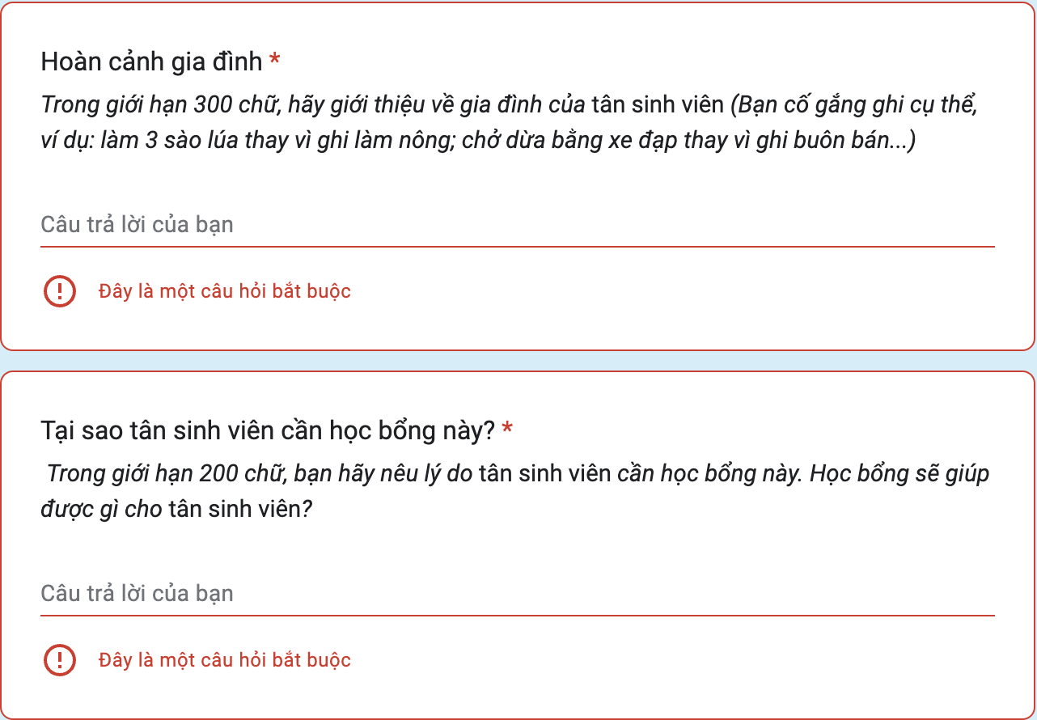The height and width of the screenshot is (720, 1037).
Task: Click the text '(Bạn cố gắng ghi cụ thể,'
Action: pos(859,105)
